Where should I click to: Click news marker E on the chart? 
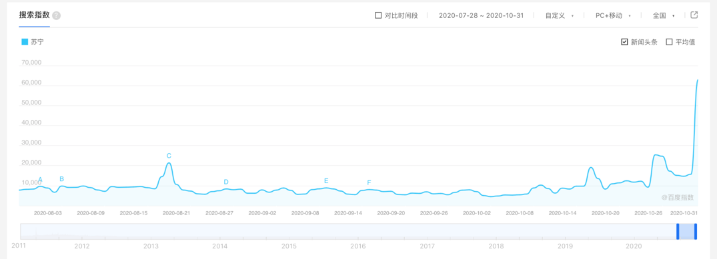(326, 180)
